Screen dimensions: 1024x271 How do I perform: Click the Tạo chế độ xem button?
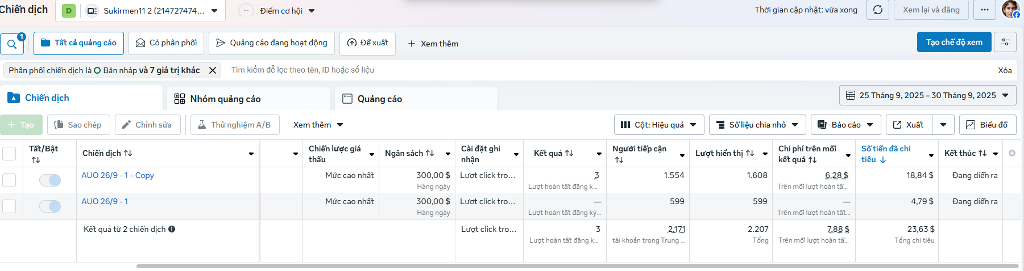click(x=953, y=42)
